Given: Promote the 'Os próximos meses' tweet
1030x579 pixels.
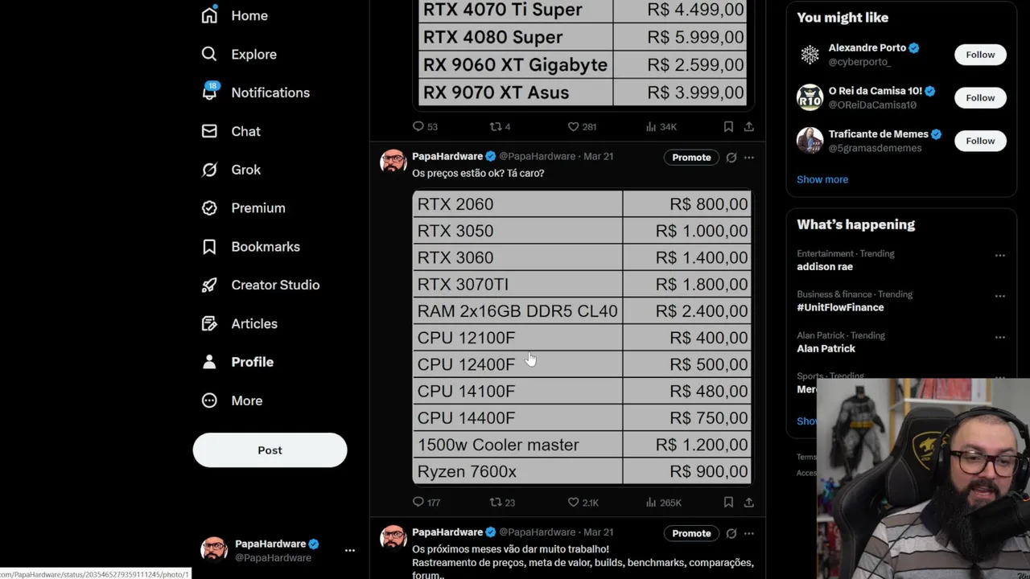Looking at the screenshot, I should (x=691, y=533).
